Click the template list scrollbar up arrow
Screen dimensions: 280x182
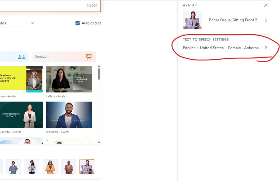tap(99, 66)
